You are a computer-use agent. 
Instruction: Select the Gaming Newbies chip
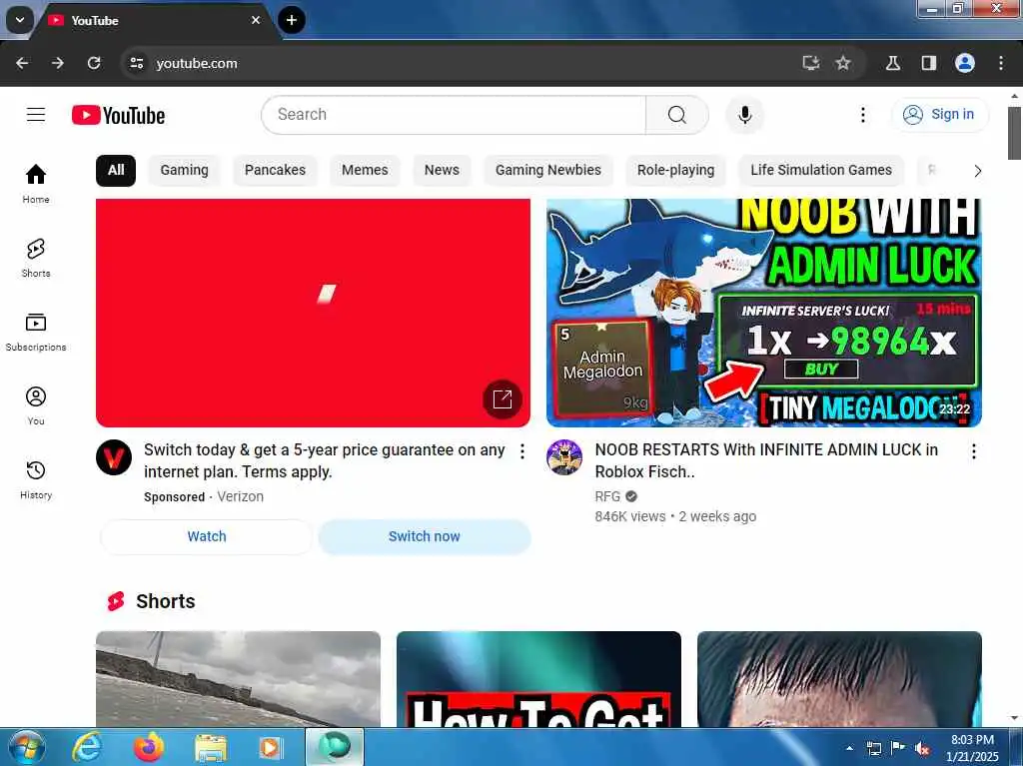[548, 171]
